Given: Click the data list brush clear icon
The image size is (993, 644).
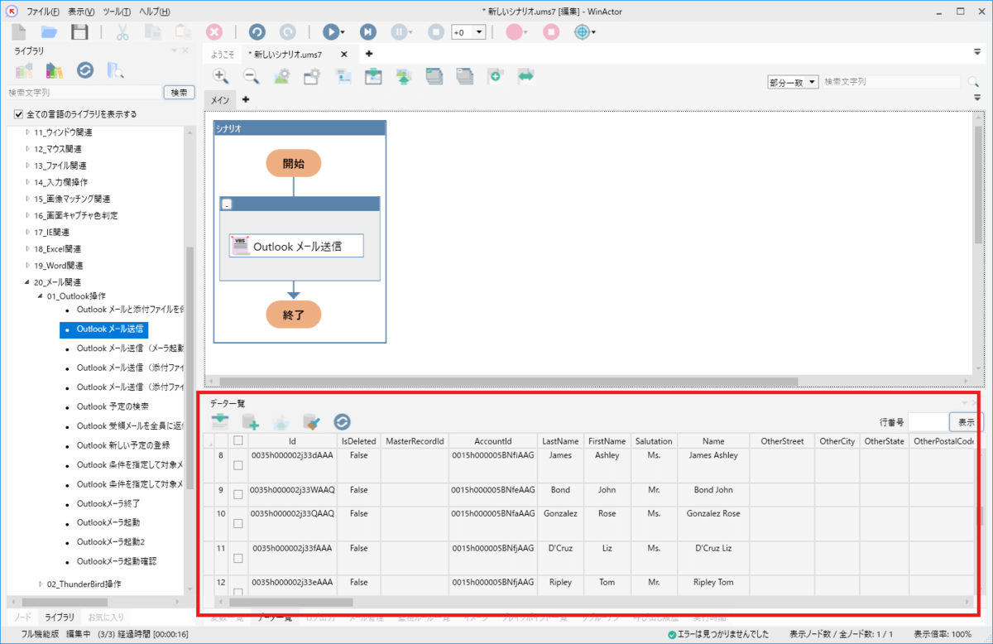Looking at the screenshot, I should click(312, 422).
